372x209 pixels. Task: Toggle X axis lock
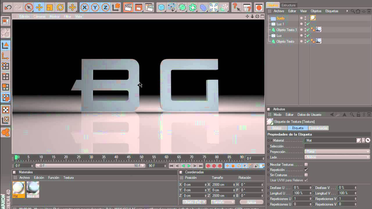click(x=85, y=7)
